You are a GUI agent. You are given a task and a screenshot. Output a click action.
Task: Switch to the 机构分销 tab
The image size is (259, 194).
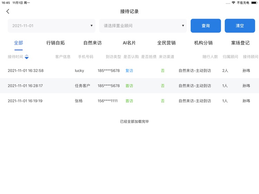pyautogui.click(x=203, y=43)
